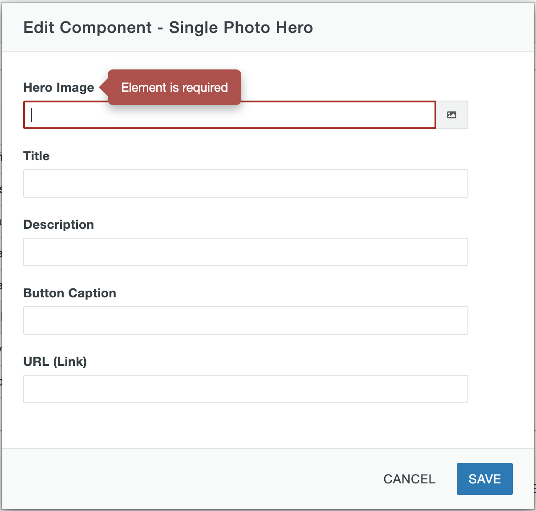Click the Button Caption label text
This screenshot has height=511, width=536.
tap(69, 293)
